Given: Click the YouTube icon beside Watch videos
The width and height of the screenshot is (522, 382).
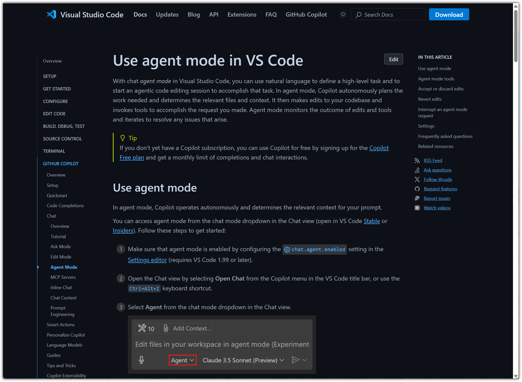Looking at the screenshot, I should pos(417,208).
